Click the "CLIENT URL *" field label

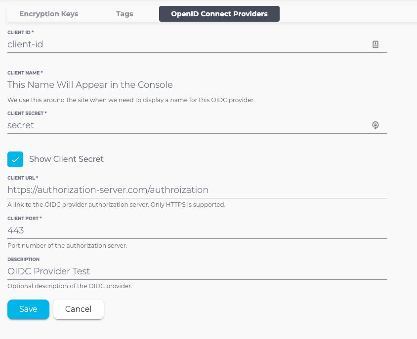click(23, 178)
